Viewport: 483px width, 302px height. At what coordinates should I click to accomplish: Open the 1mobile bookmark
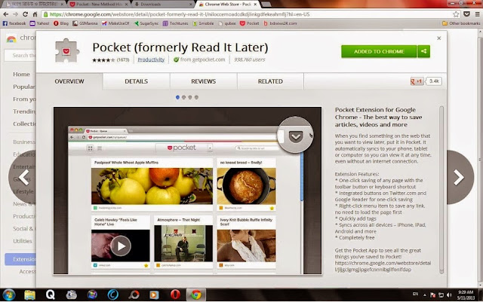(x=203, y=23)
